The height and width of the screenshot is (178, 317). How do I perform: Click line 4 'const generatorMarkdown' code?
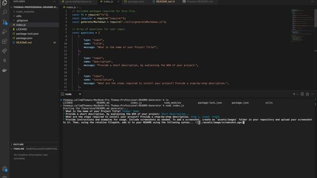119,22
